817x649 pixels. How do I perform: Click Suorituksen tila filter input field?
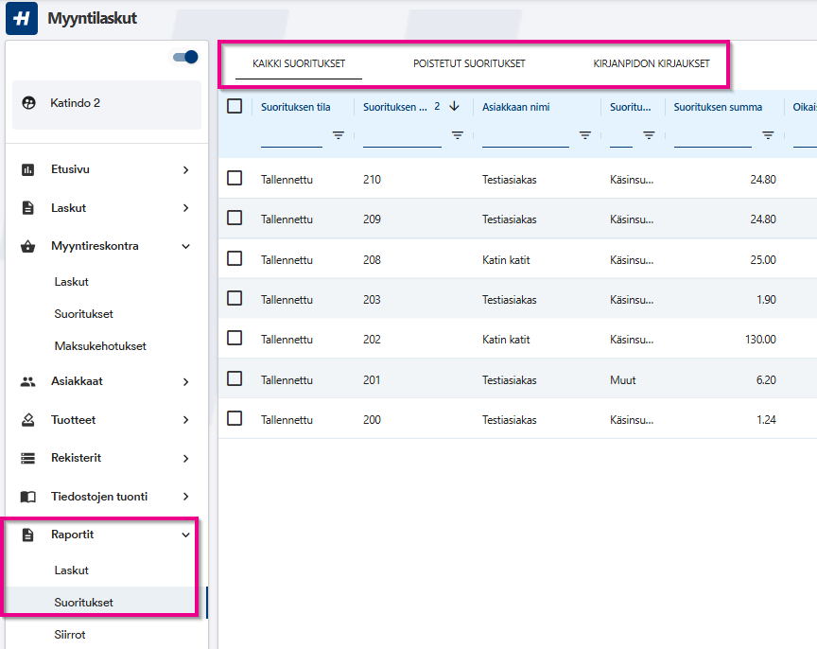tap(292, 136)
